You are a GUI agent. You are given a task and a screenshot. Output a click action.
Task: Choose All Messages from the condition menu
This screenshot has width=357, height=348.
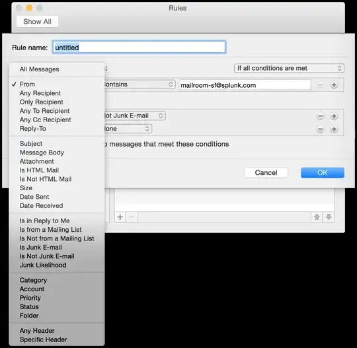(x=57, y=69)
